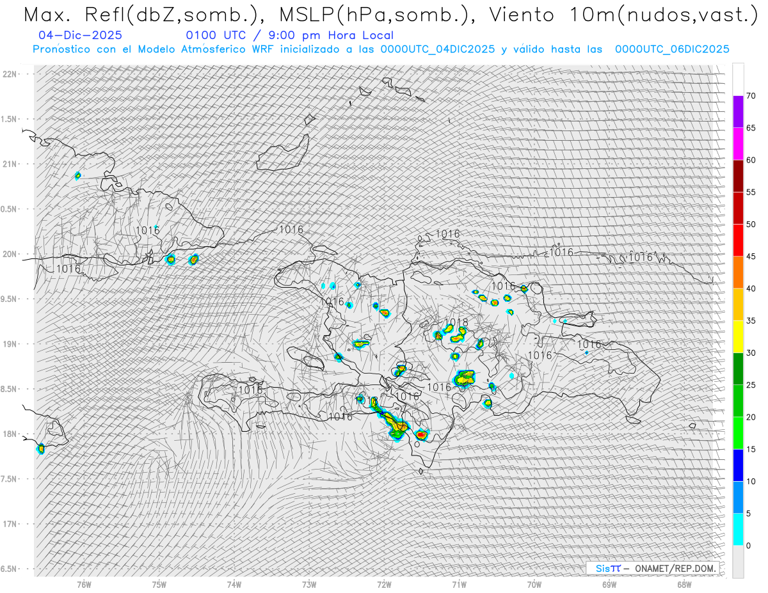Click the '7.5N' latitude label

tap(9, 479)
